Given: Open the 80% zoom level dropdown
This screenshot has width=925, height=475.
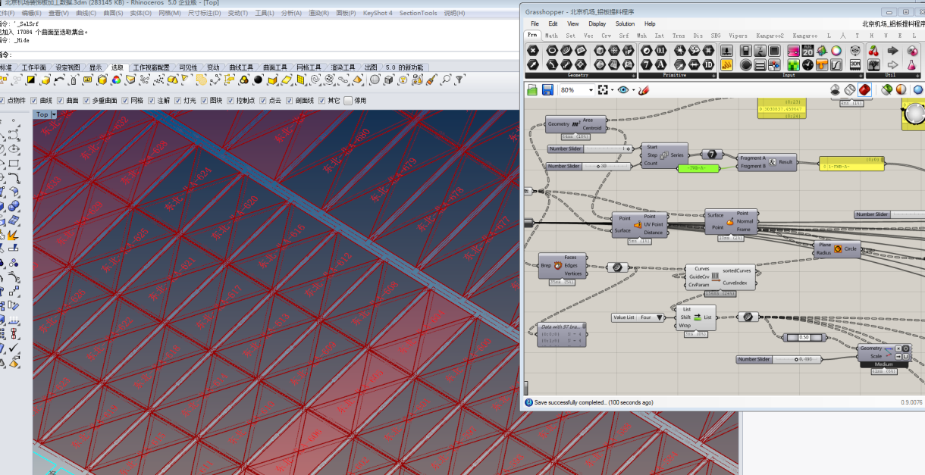Looking at the screenshot, I should point(590,90).
